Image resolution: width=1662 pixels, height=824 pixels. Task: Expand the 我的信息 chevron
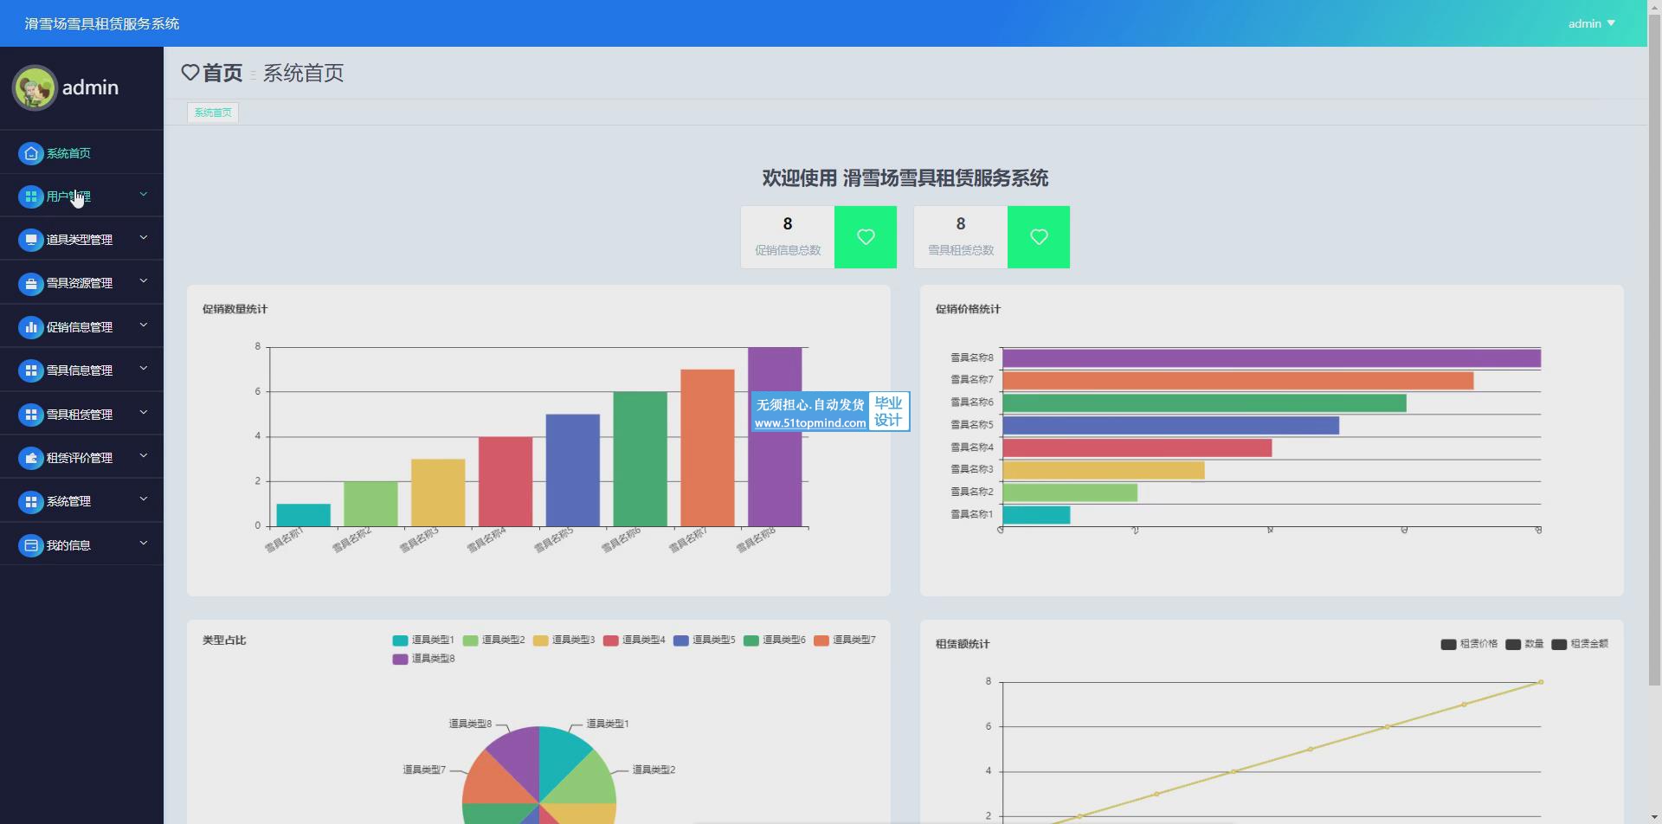[144, 544]
